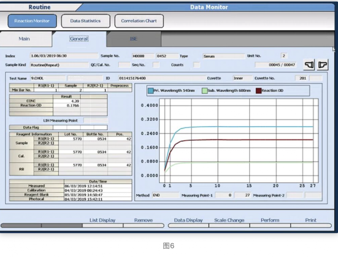Click the RB R1(R1-1) Pos. value 42
Viewport: 338px width, 257px height.
[x=120, y=165]
